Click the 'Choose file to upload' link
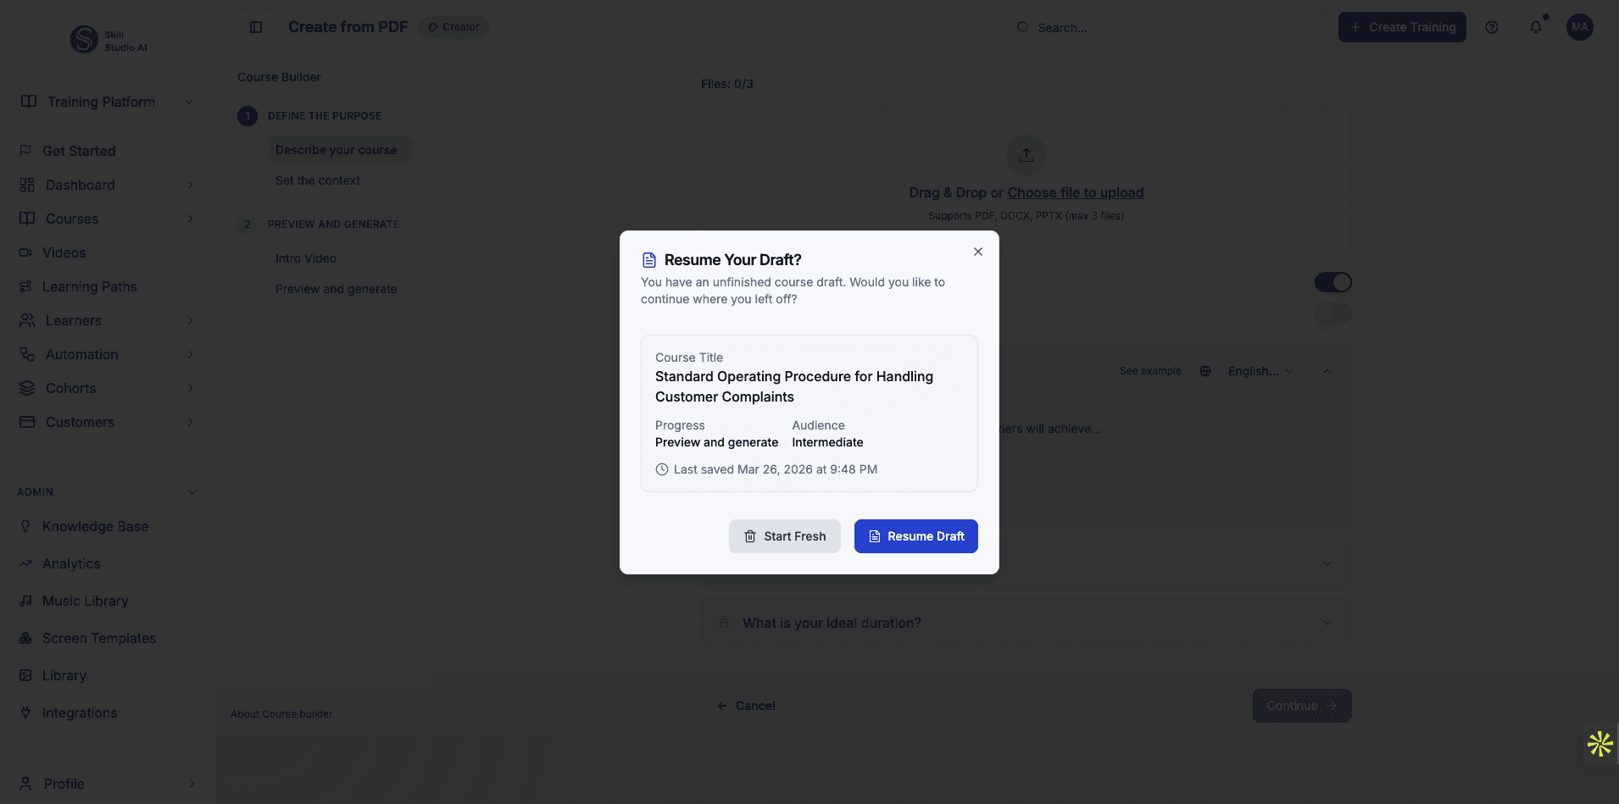Screen dimensions: 1619x804 (x=1075, y=192)
